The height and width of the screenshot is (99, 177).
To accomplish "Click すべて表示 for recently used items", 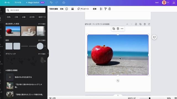I will [x=42, y=24].
